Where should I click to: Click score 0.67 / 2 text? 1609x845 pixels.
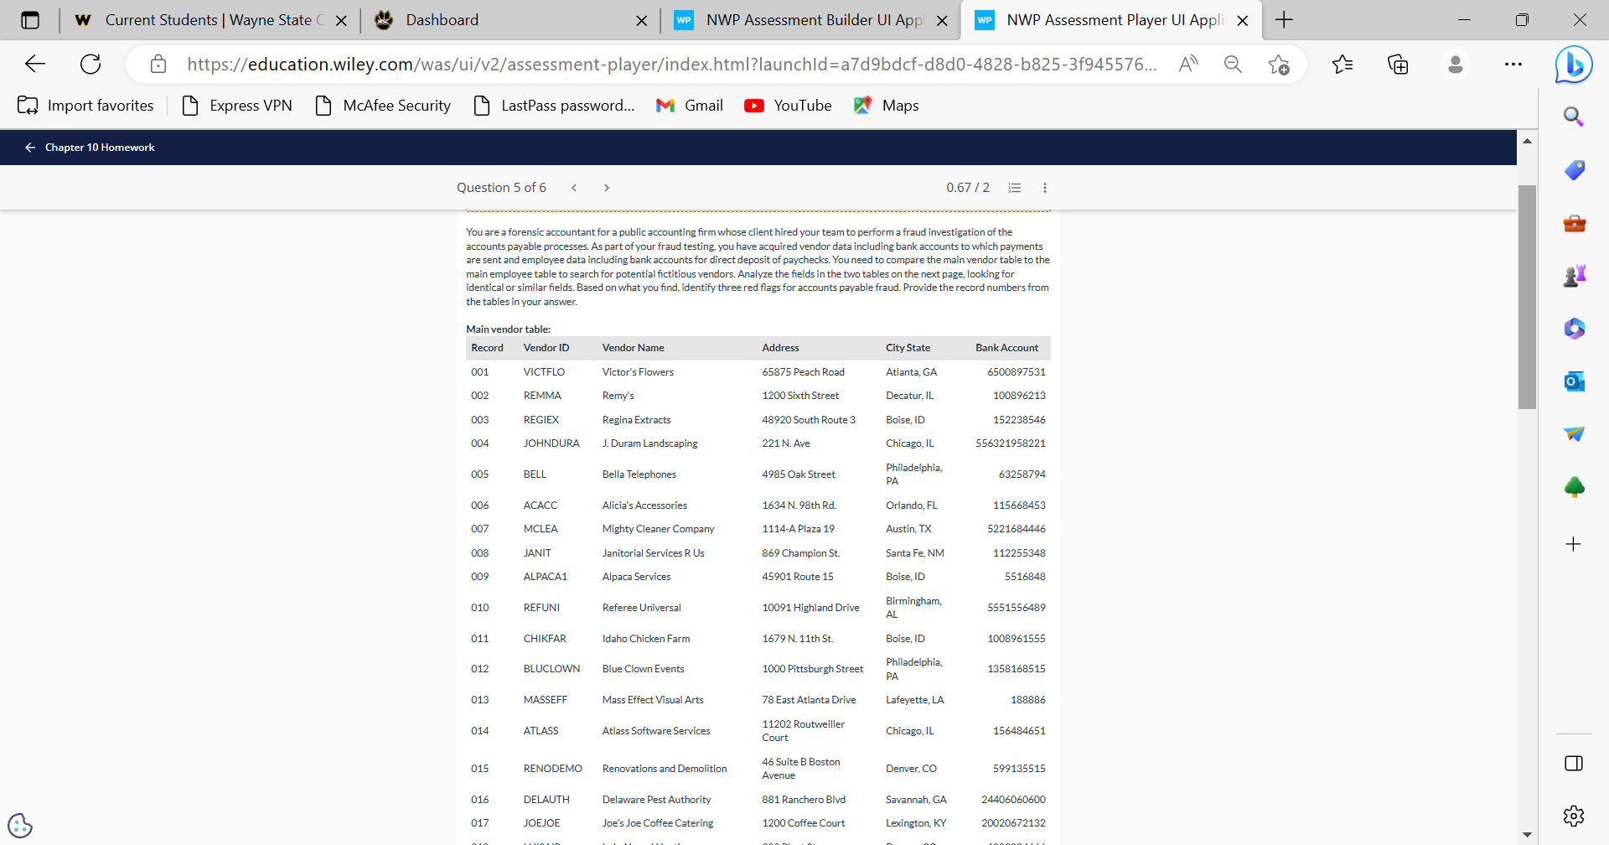pyautogui.click(x=968, y=188)
